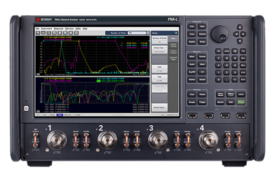Push the Display hardkey

point(192,42)
